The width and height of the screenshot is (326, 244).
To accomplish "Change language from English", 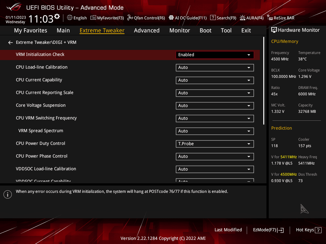I will point(80,18).
